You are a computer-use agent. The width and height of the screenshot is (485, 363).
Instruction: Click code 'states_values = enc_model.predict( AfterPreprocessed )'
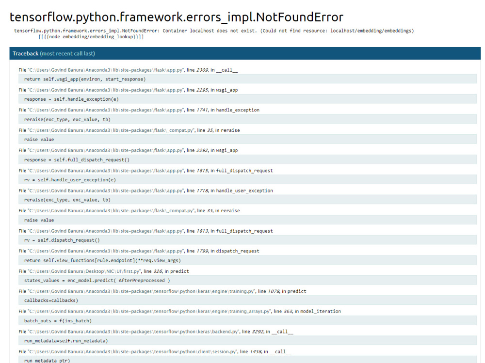click(x=247, y=281)
